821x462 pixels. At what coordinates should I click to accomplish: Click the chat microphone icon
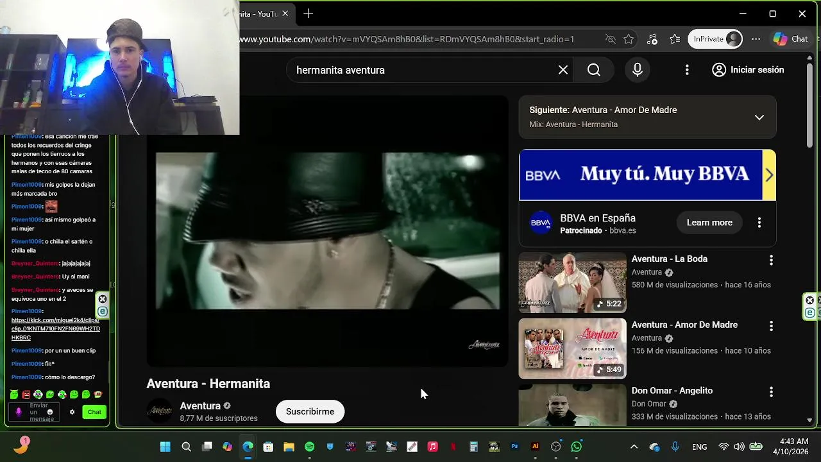pos(19,412)
